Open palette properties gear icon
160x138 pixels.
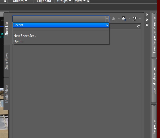point(147,25)
